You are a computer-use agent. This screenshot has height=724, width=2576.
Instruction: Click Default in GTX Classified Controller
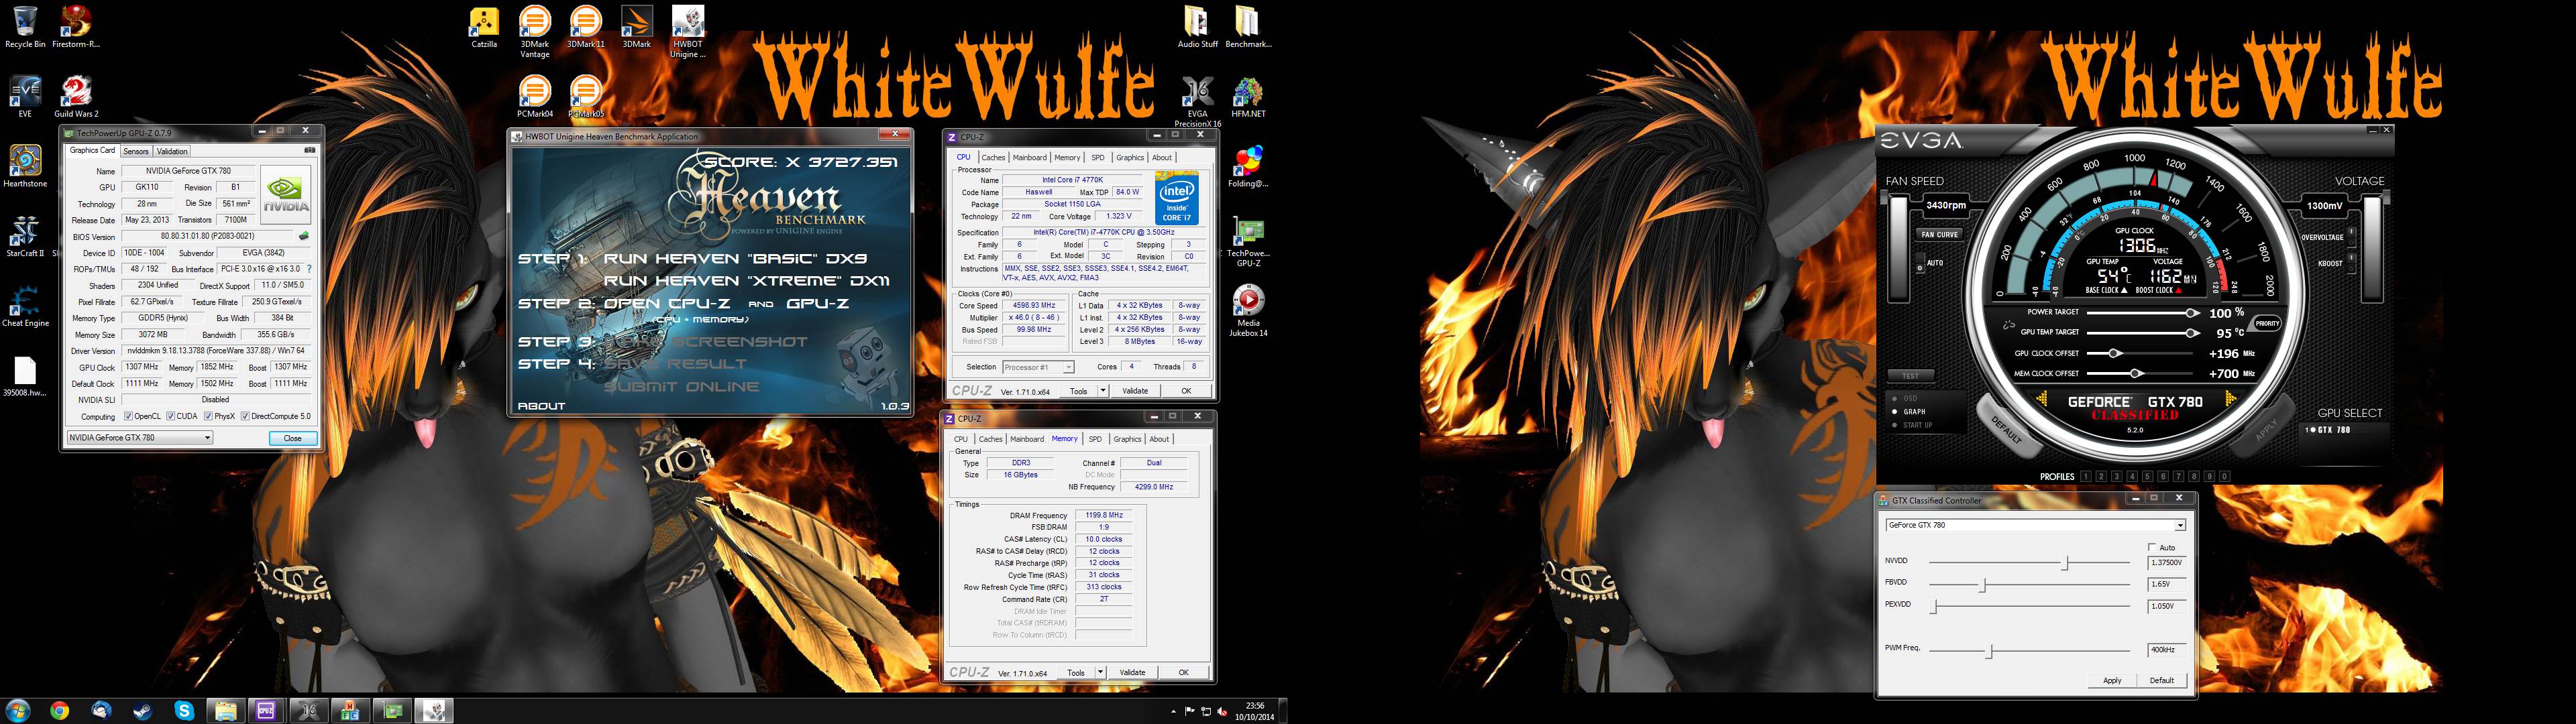[x=2162, y=680]
